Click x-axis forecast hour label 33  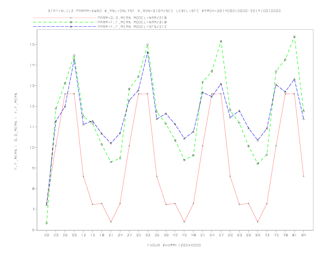tap(148, 235)
